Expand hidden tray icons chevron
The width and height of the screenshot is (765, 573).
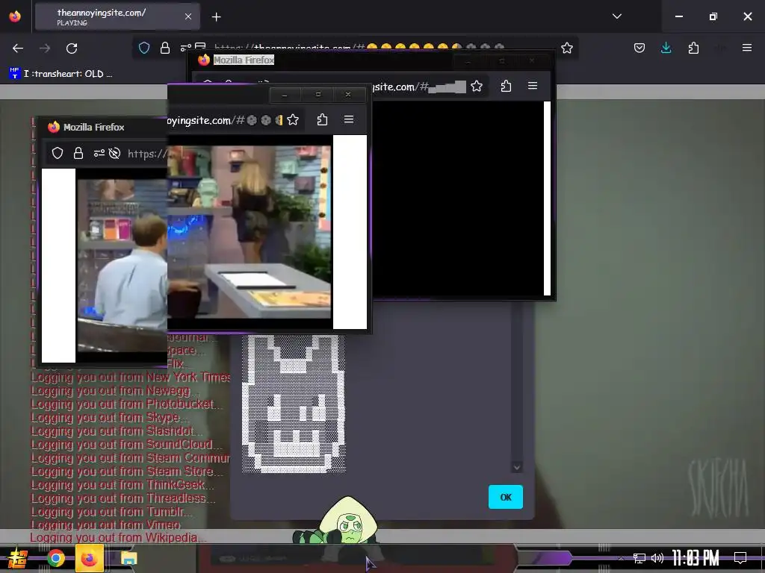[621, 558]
